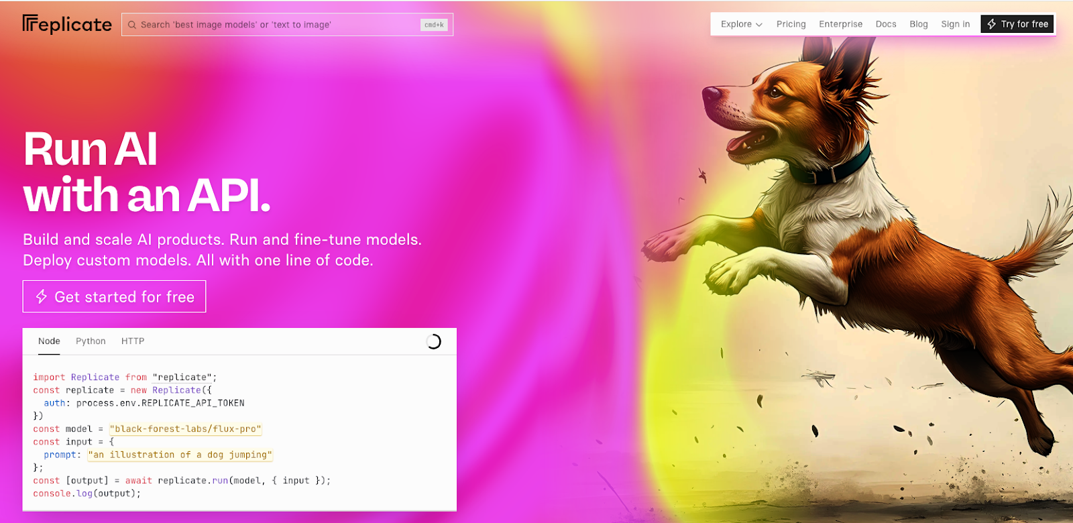
Task: Expand the Explore dropdown chevron
Action: 759,25
